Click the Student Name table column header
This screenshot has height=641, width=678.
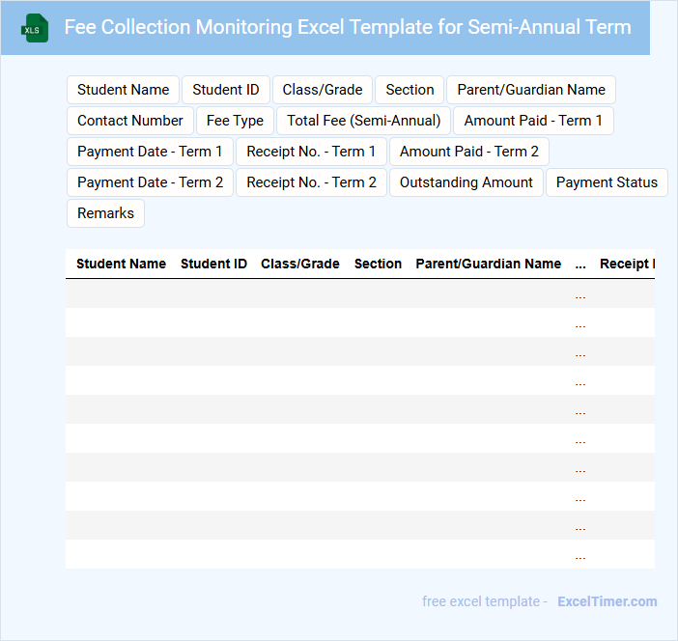[x=121, y=264]
